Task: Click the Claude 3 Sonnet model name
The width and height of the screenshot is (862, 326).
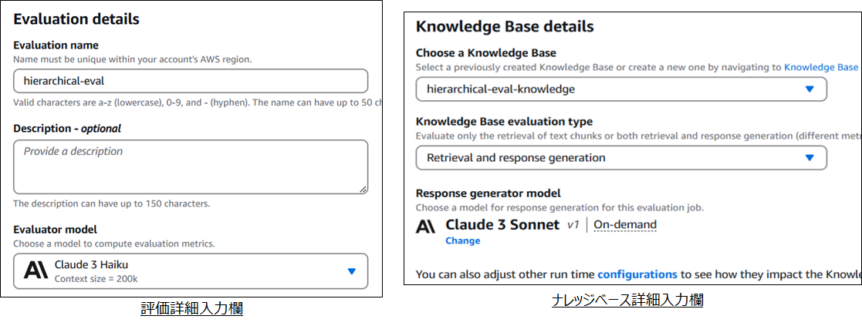Action: 502,225
